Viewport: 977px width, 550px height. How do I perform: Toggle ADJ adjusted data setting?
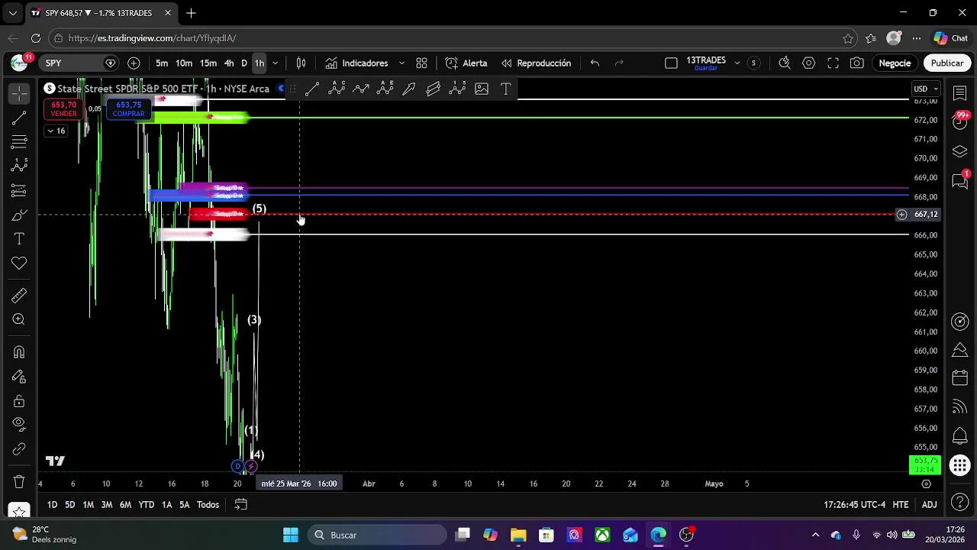[929, 505]
